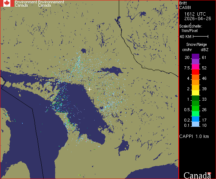216x179 pixels.
Task: Select the bright green 26 dBZ swatch
Action: pyautogui.click(x=196, y=109)
